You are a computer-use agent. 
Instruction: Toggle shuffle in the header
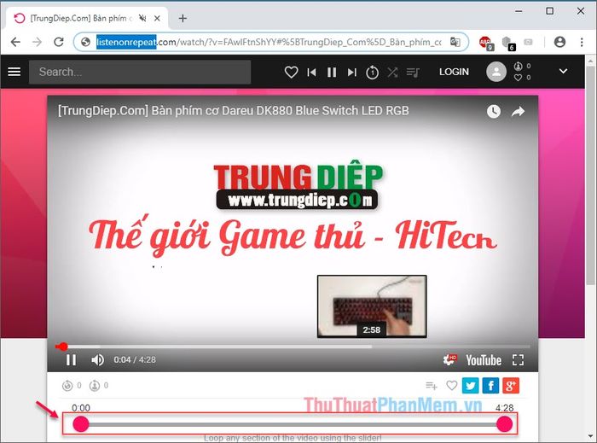click(392, 72)
